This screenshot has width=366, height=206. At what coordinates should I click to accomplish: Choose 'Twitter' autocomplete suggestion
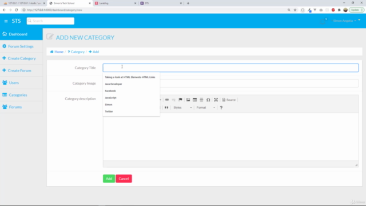[x=131, y=112]
